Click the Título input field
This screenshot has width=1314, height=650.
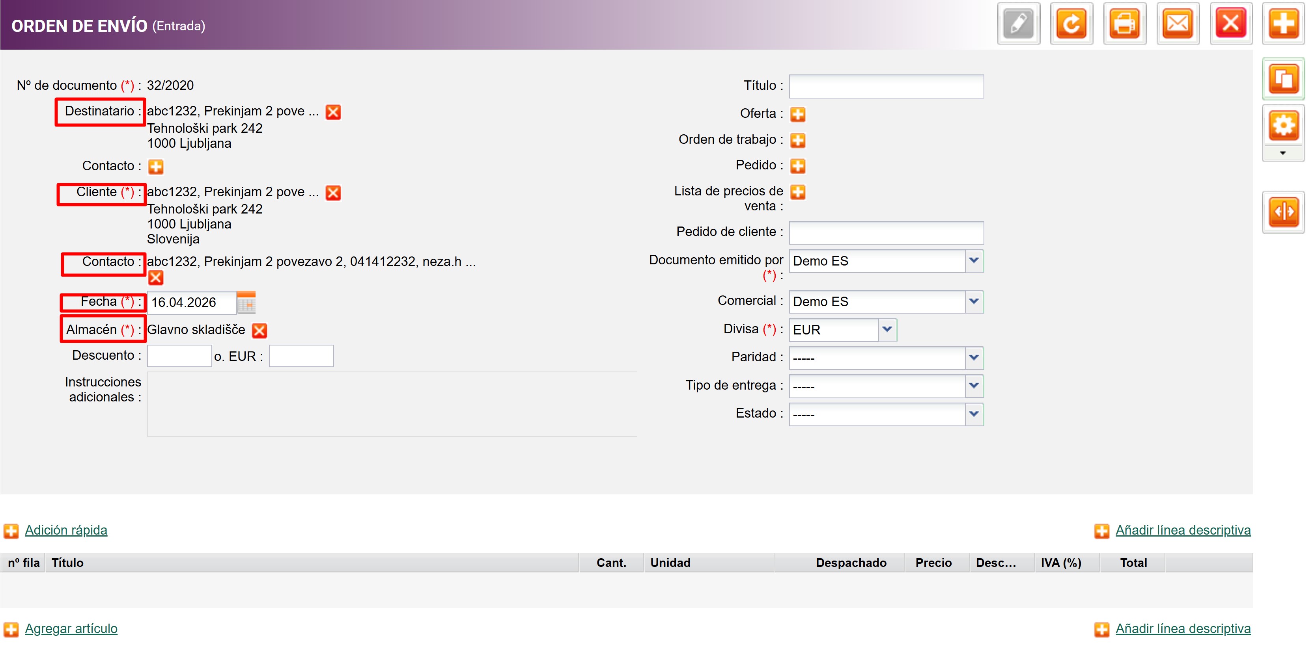click(x=886, y=86)
